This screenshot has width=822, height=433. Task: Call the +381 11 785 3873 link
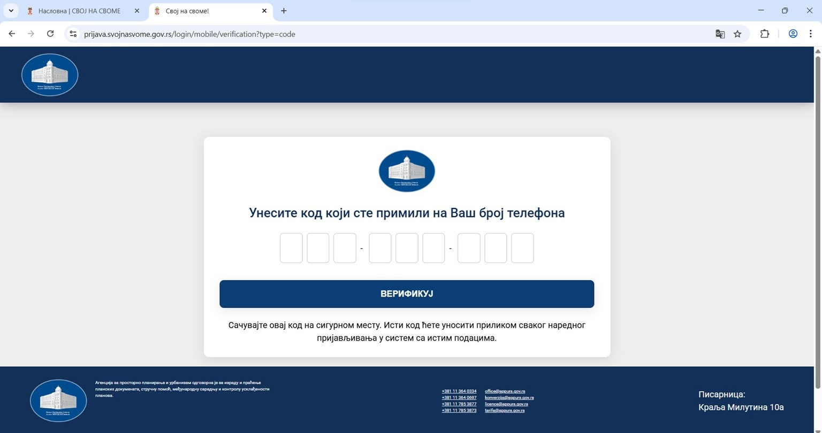point(459,411)
